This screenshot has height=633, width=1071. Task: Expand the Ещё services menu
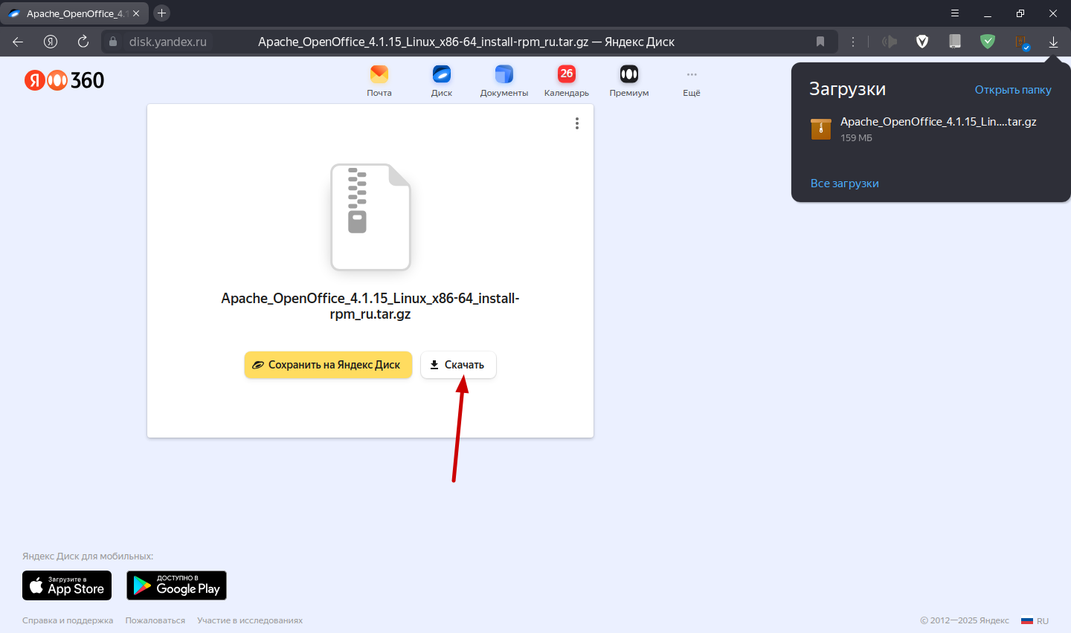click(692, 80)
